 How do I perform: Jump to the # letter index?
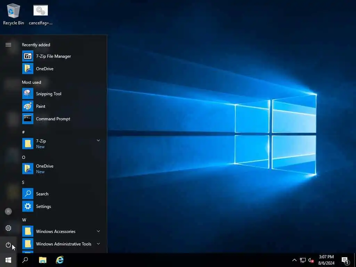point(23,132)
